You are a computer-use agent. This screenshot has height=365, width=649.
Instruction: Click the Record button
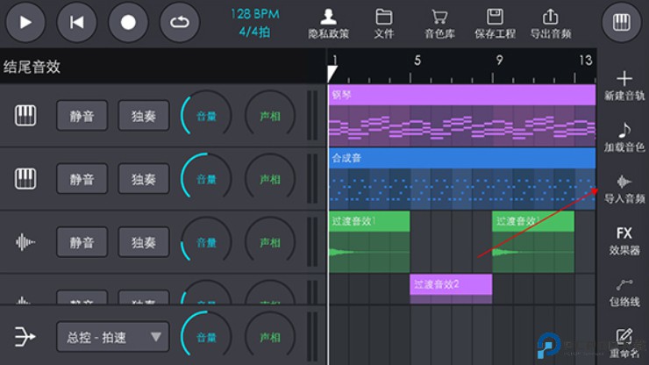128,23
